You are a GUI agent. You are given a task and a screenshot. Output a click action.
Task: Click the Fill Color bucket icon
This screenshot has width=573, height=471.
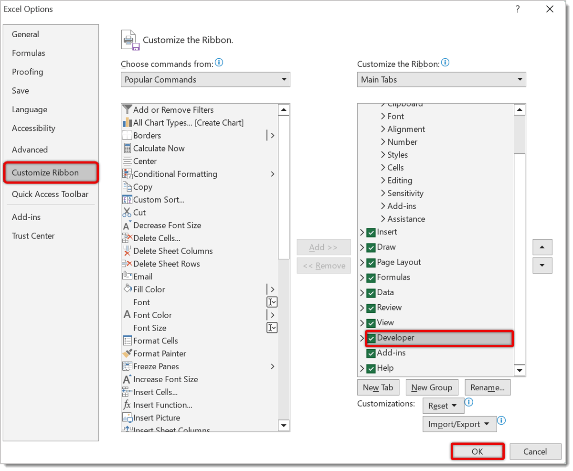click(127, 289)
